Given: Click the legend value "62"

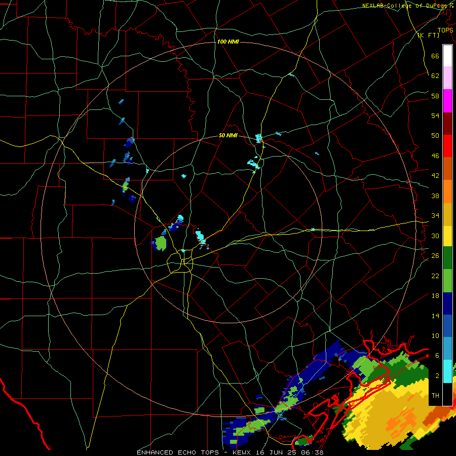Looking at the screenshot, I should point(435,76).
